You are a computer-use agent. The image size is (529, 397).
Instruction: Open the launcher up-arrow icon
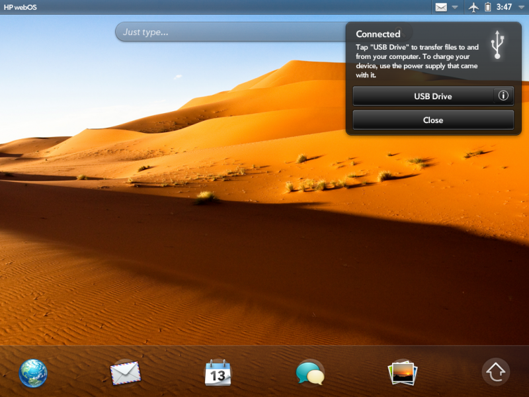pyautogui.click(x=495, y=372)
